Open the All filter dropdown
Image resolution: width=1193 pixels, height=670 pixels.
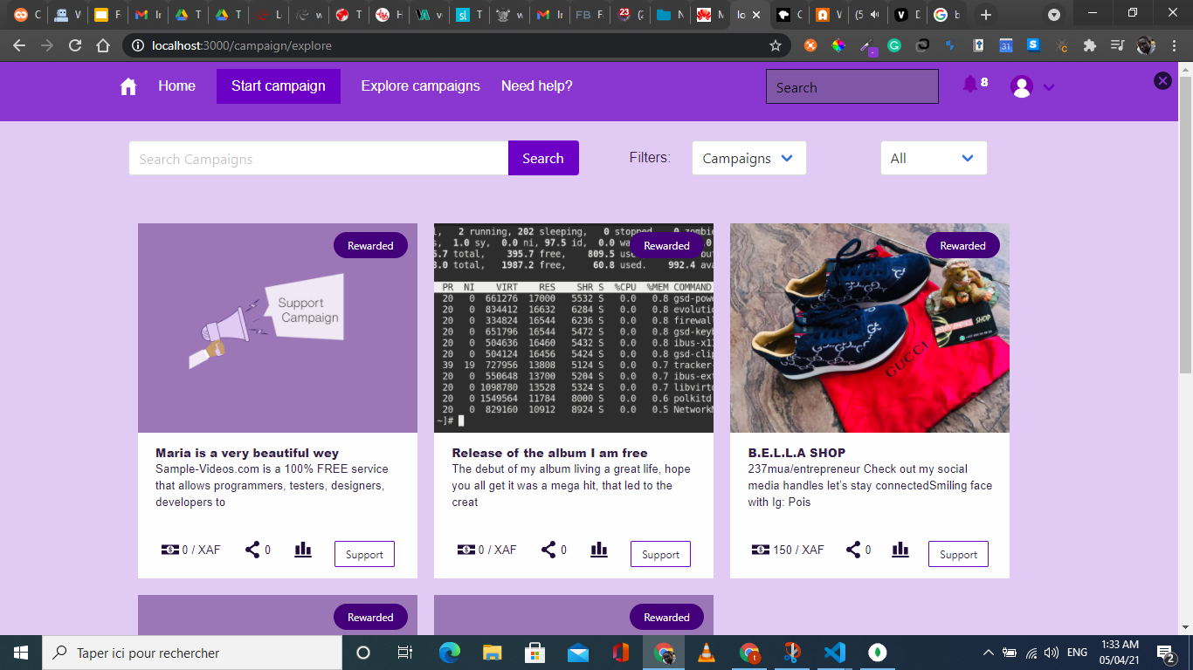pyautogui.click(x=934, y=158)
